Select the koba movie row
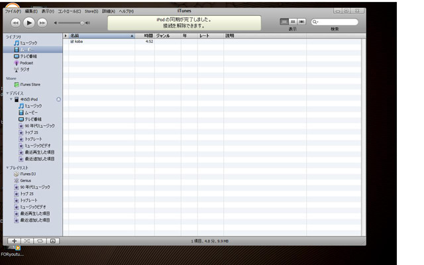 (x=212, y=42)
